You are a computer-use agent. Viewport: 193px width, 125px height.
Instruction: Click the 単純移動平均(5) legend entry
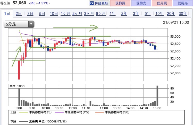(x=36, y=112)
